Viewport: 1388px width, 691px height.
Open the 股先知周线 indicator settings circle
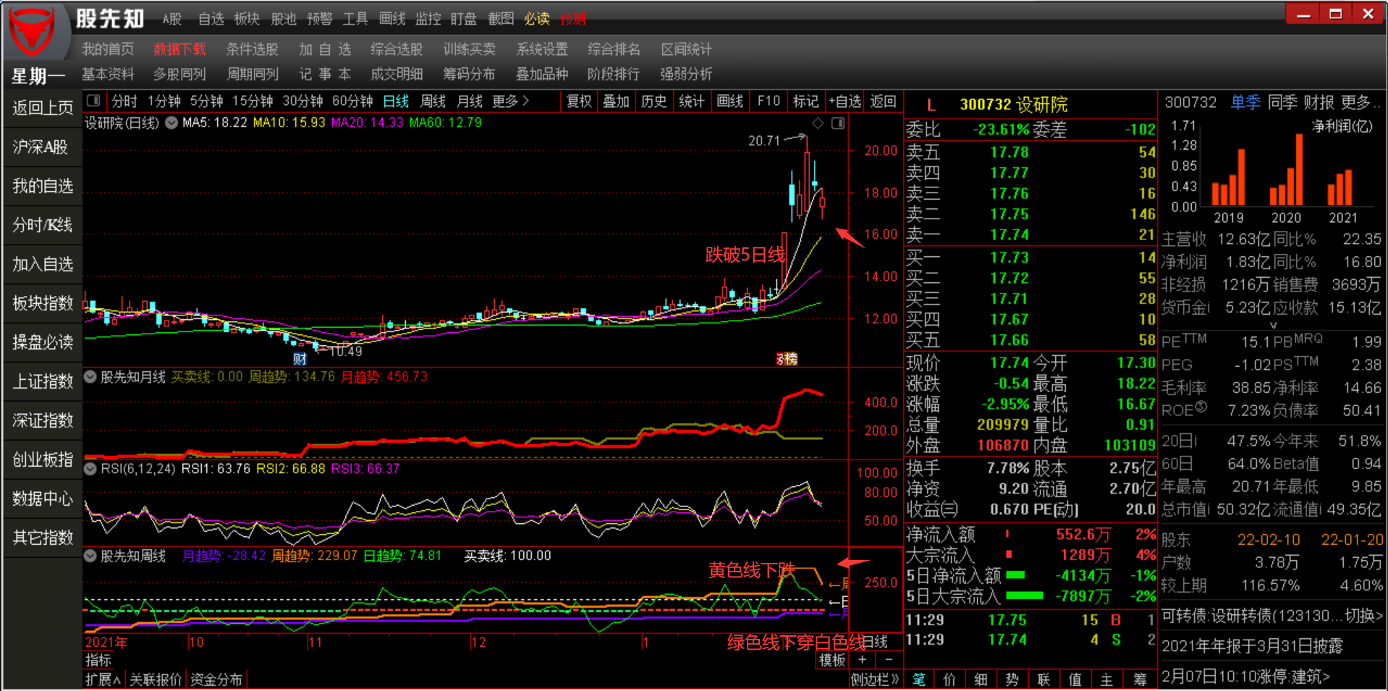pyautogui.click(x=90, y=556)
